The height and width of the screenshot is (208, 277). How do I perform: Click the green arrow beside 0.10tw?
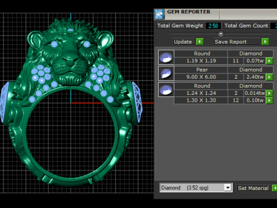click(x=269, y=101)
